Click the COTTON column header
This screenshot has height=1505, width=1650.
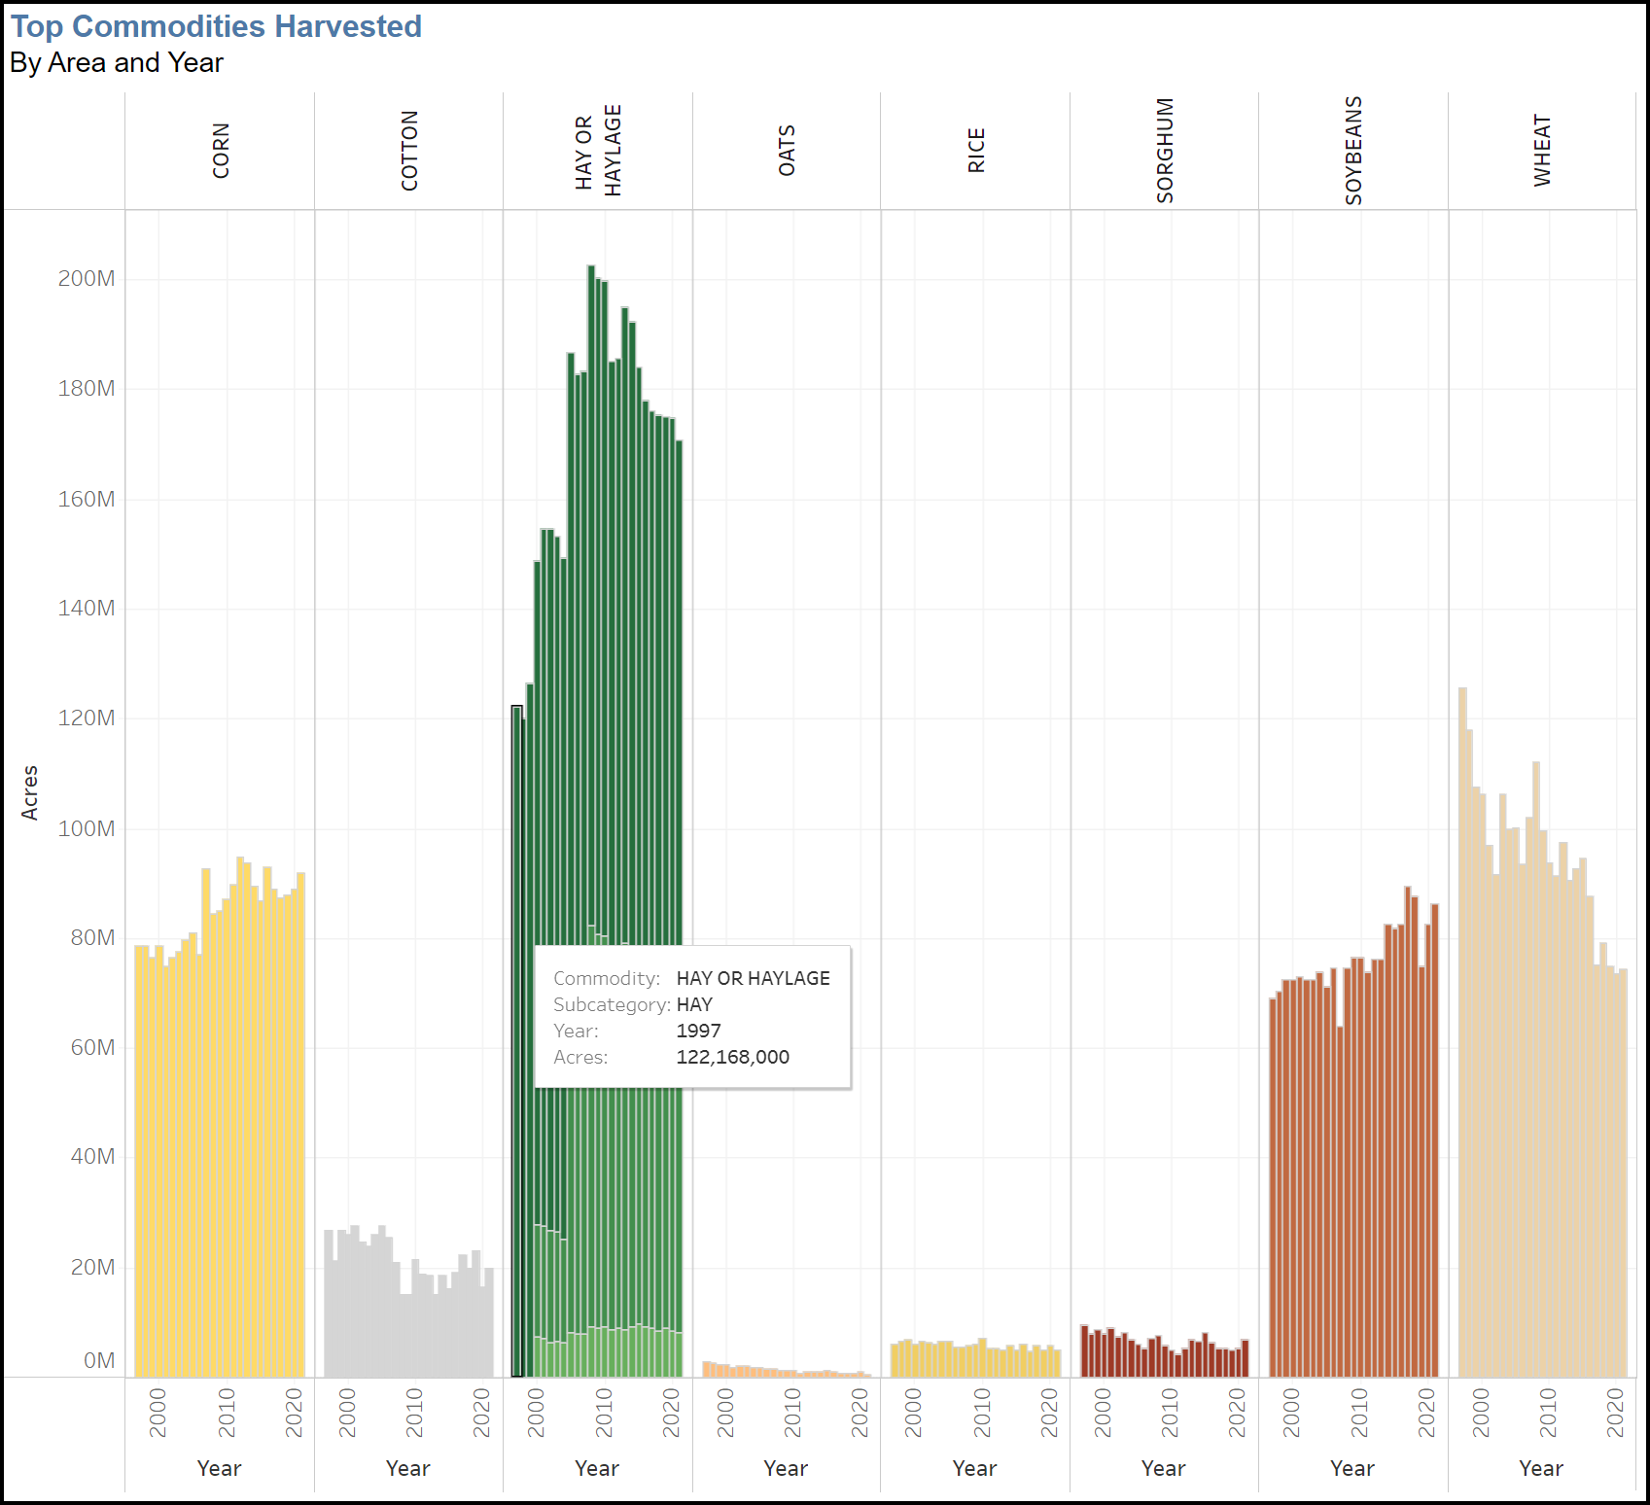409,151
